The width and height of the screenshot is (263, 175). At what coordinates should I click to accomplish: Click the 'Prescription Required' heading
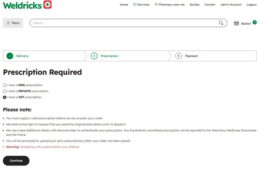point(42,72)
